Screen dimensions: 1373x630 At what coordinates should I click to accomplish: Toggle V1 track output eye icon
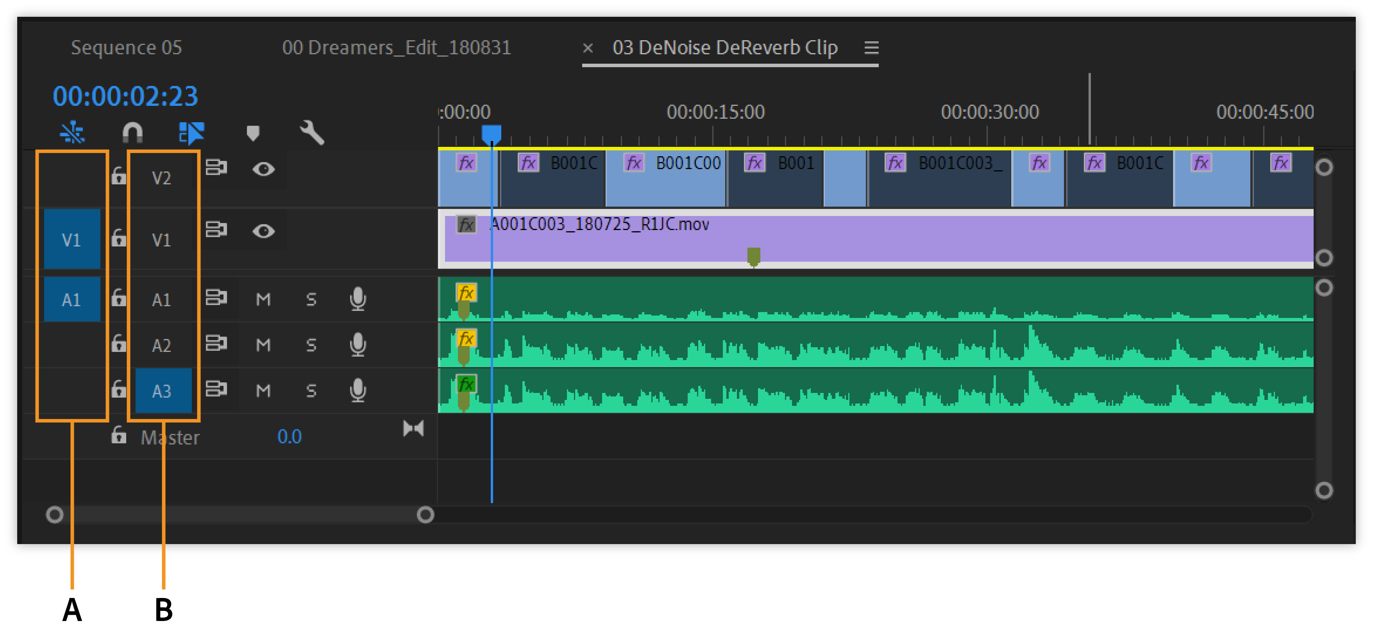coord(263,231)
